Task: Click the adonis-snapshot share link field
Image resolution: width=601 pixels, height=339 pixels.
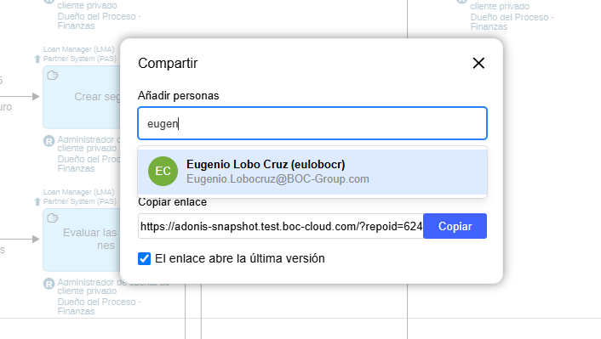Action: click(x=281, y=226)
